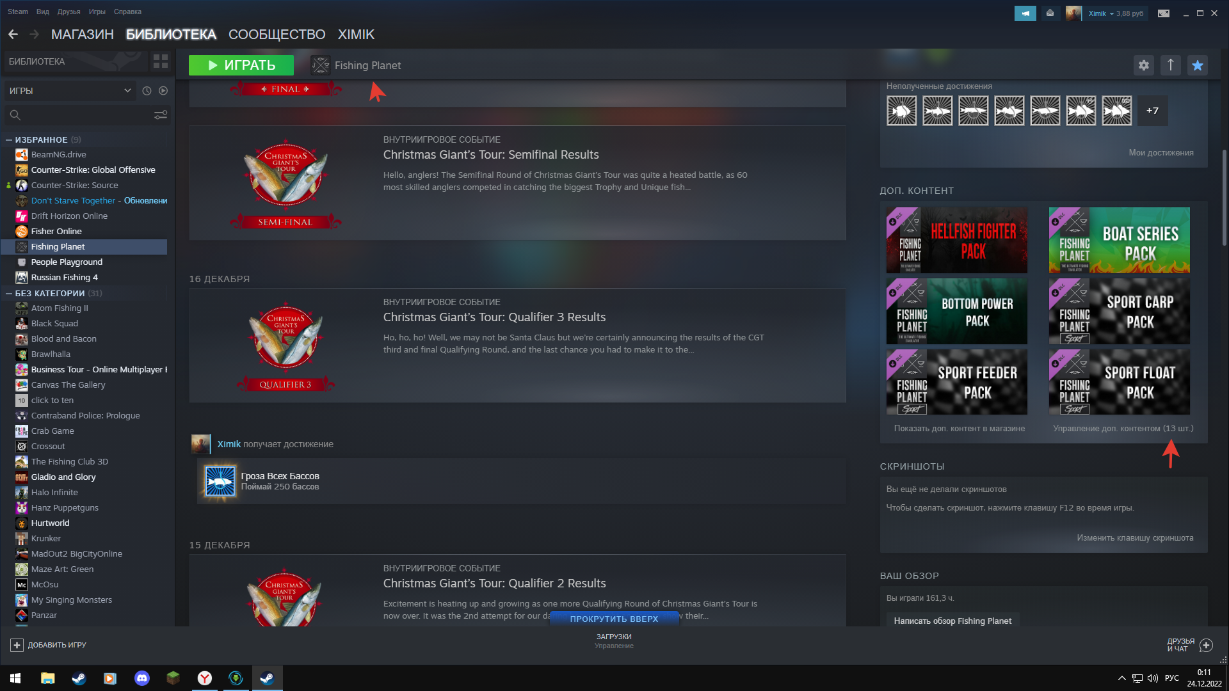The image size is (1229, 691).
Task: Open the Игры menu
Action: point(97,12)
